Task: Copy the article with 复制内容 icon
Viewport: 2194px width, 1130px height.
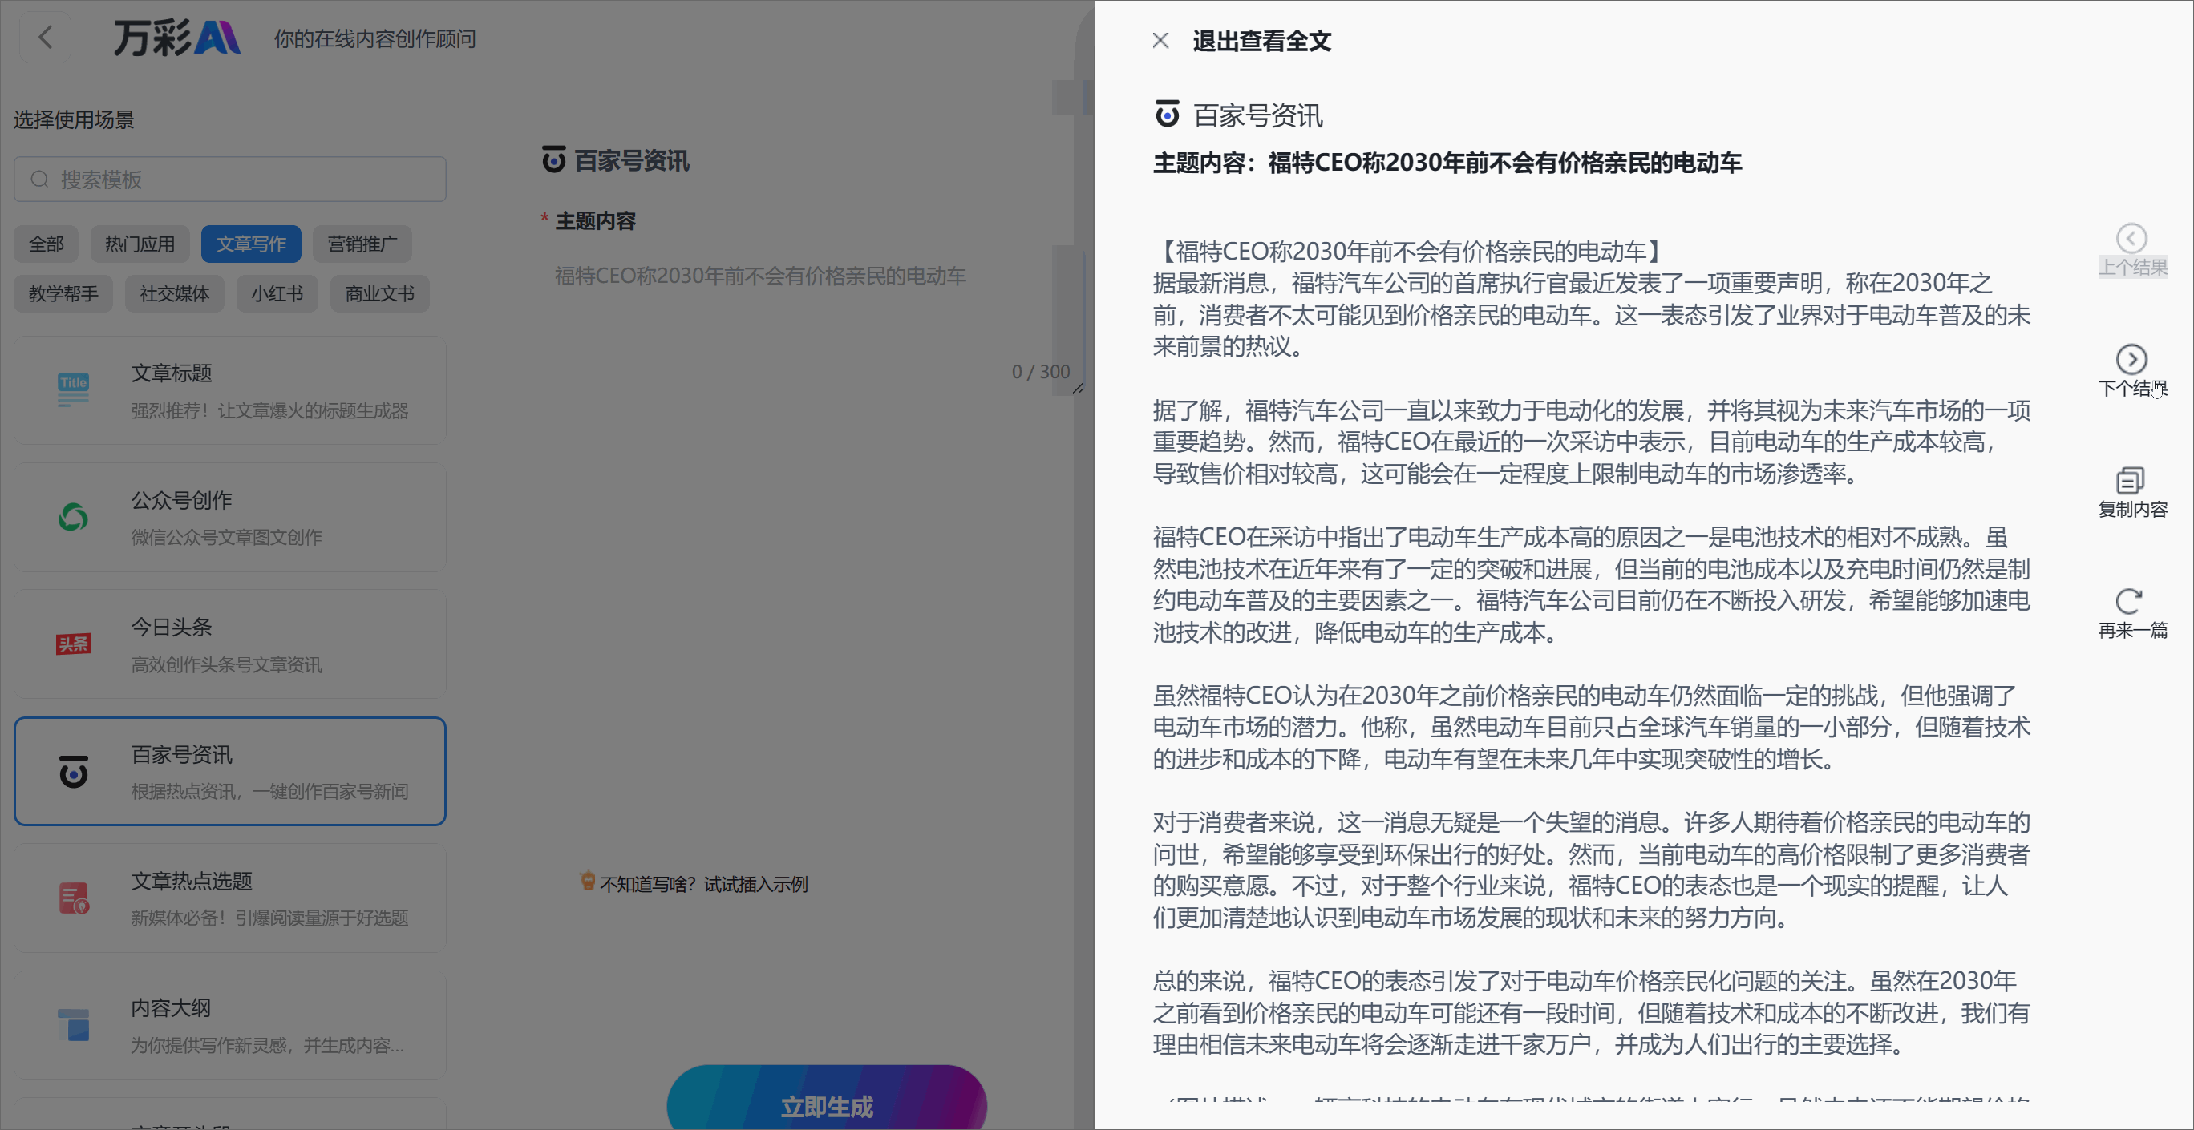Action: pos(2131,480)
